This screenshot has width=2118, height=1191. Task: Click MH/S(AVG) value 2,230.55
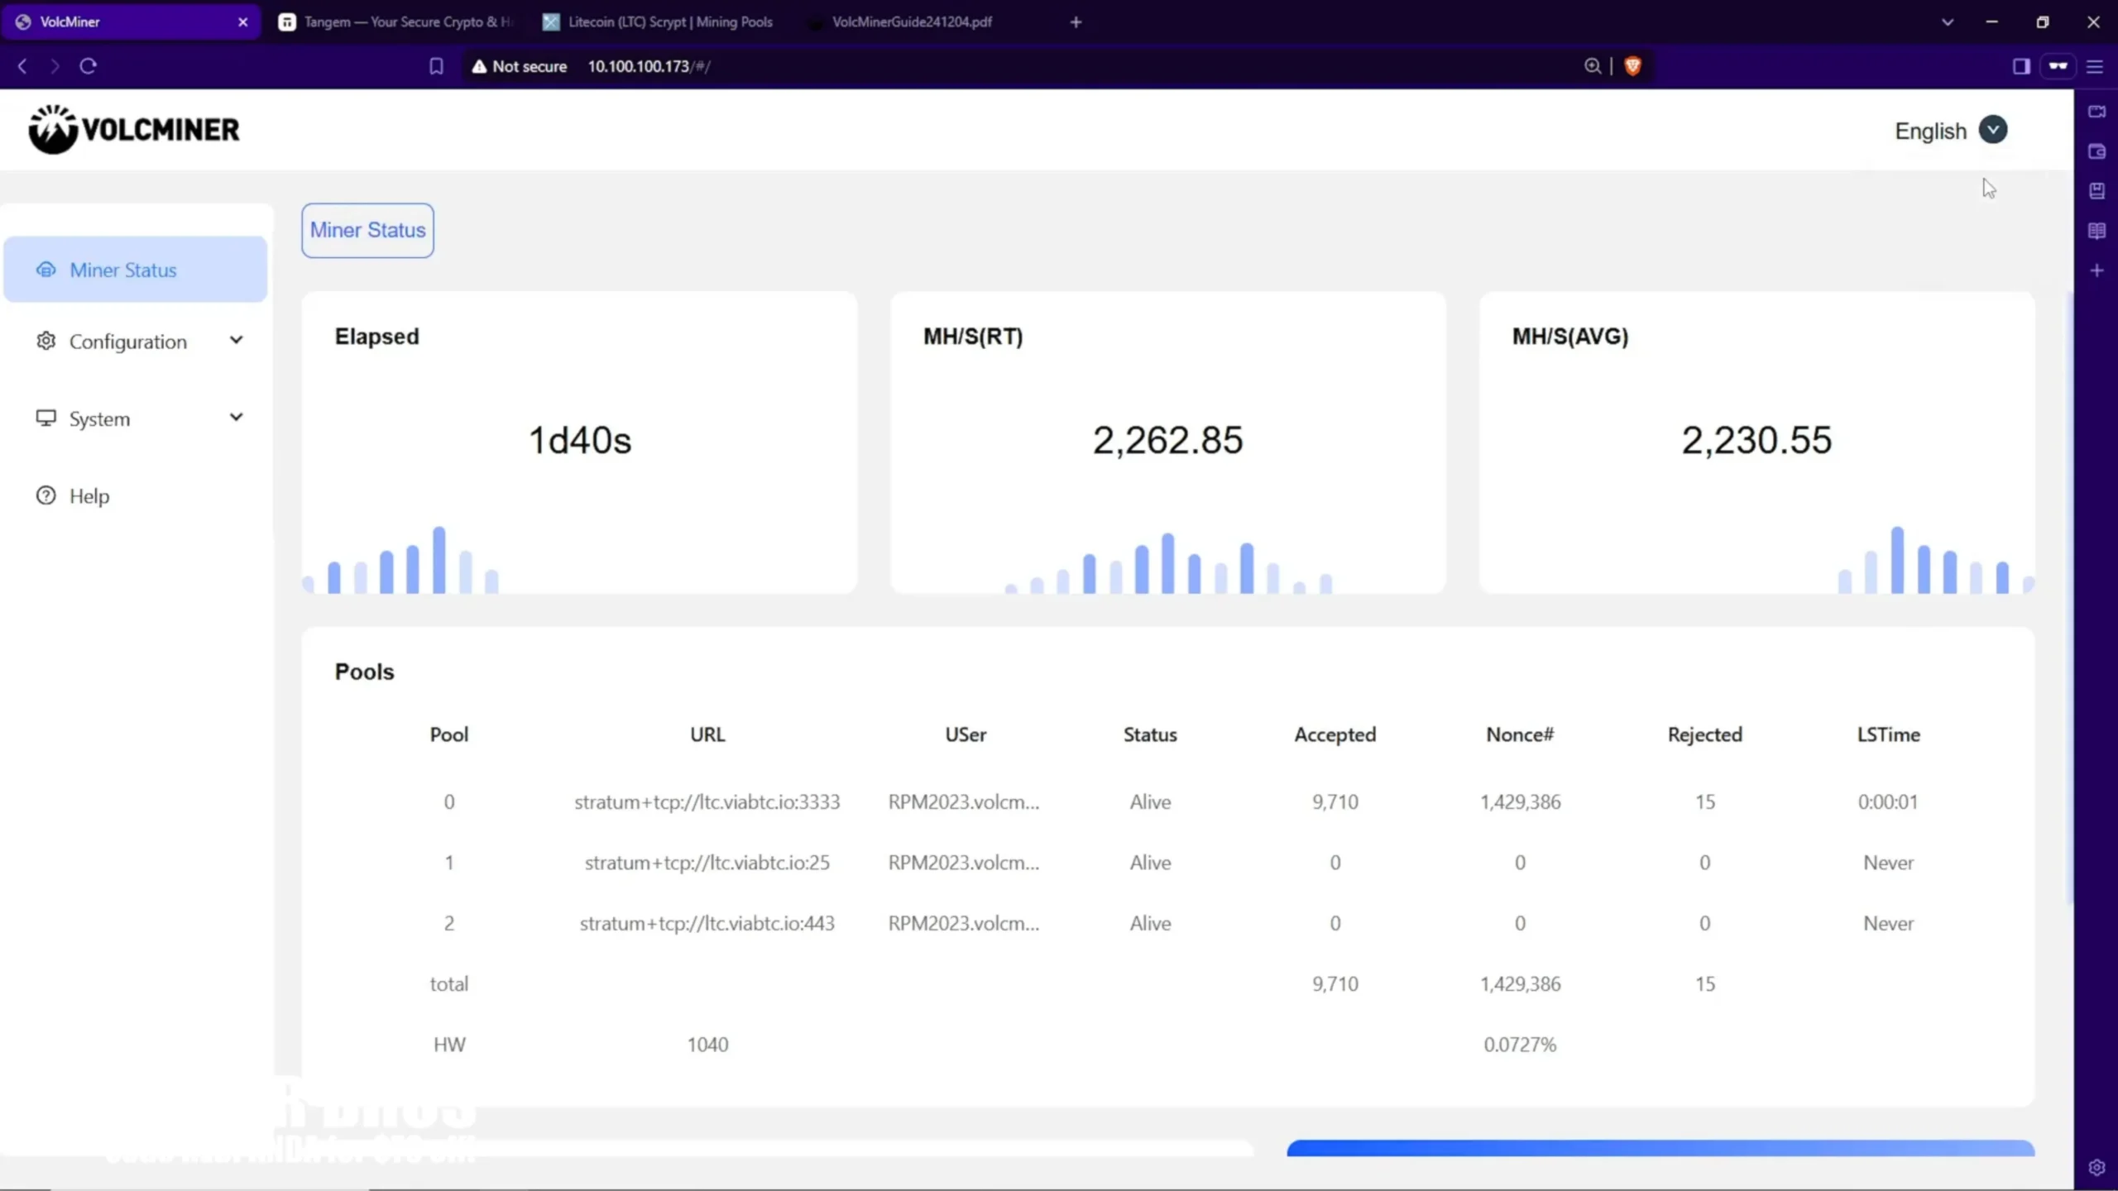click(1756, 440)
